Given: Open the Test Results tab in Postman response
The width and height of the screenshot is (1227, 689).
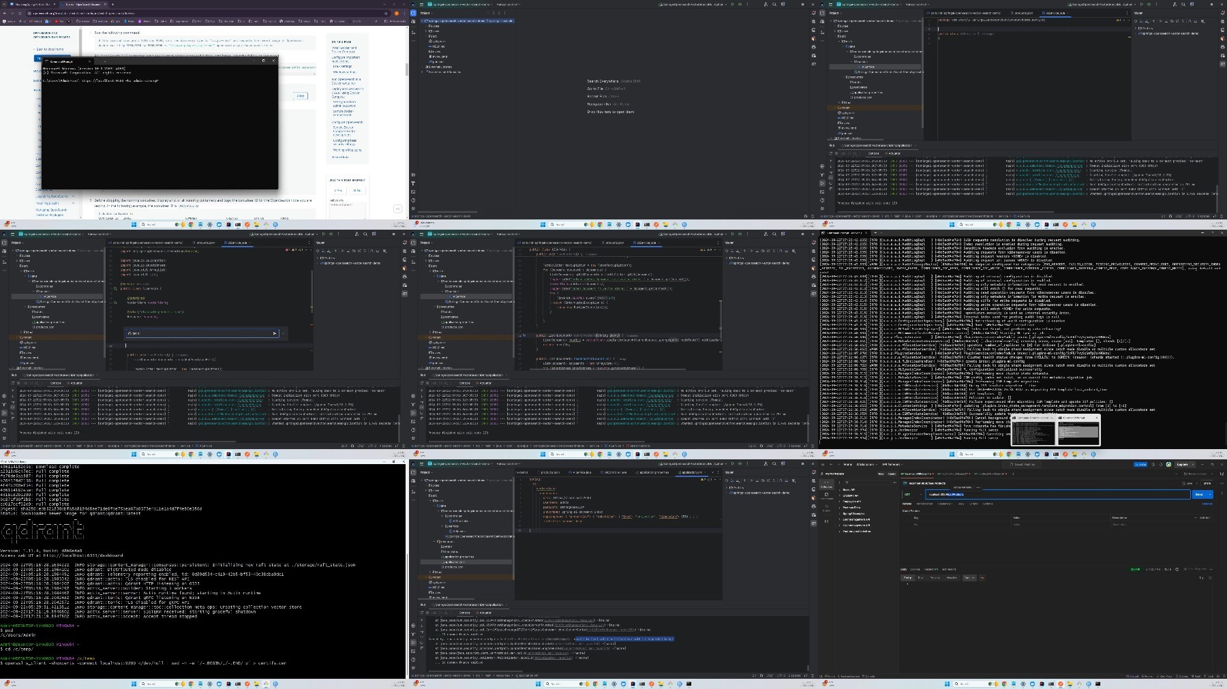Looking at the screenshot, I should [948, 569].
